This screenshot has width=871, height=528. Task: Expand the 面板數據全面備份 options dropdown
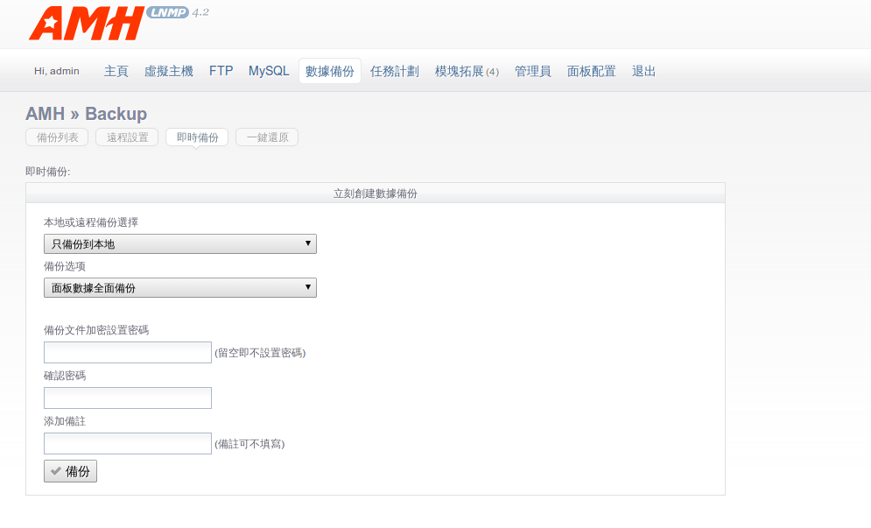(x=179, y=288)
